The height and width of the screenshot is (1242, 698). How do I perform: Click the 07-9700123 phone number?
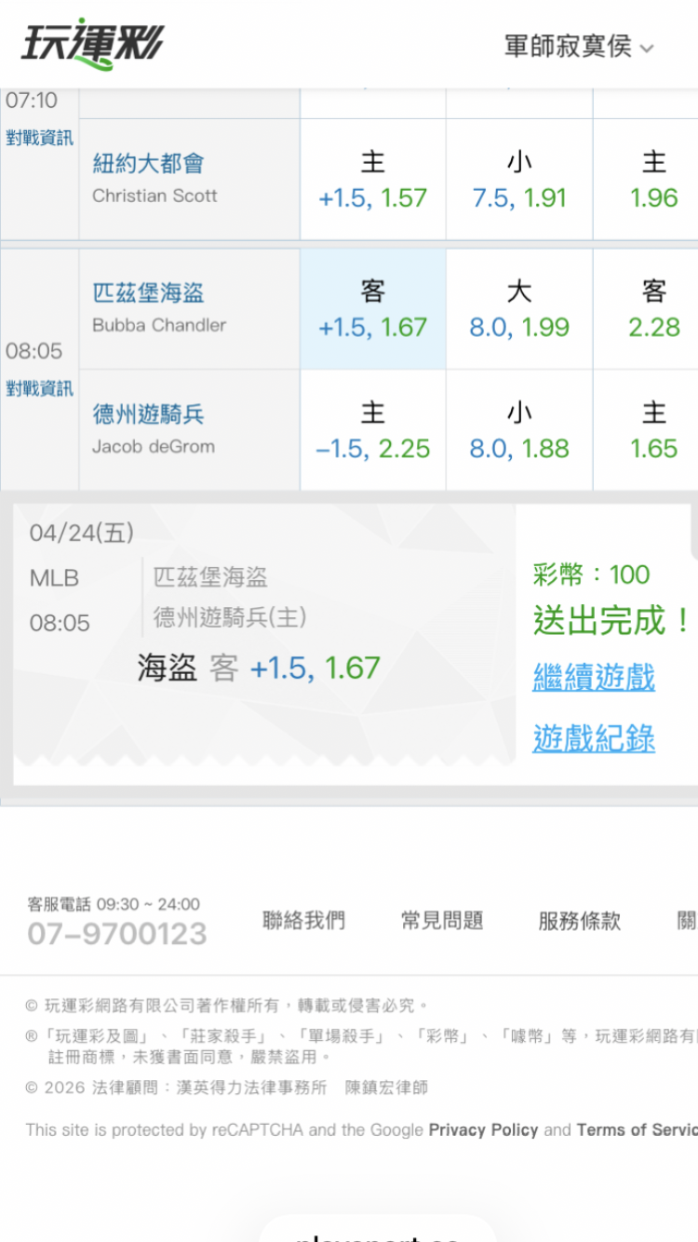117,934
